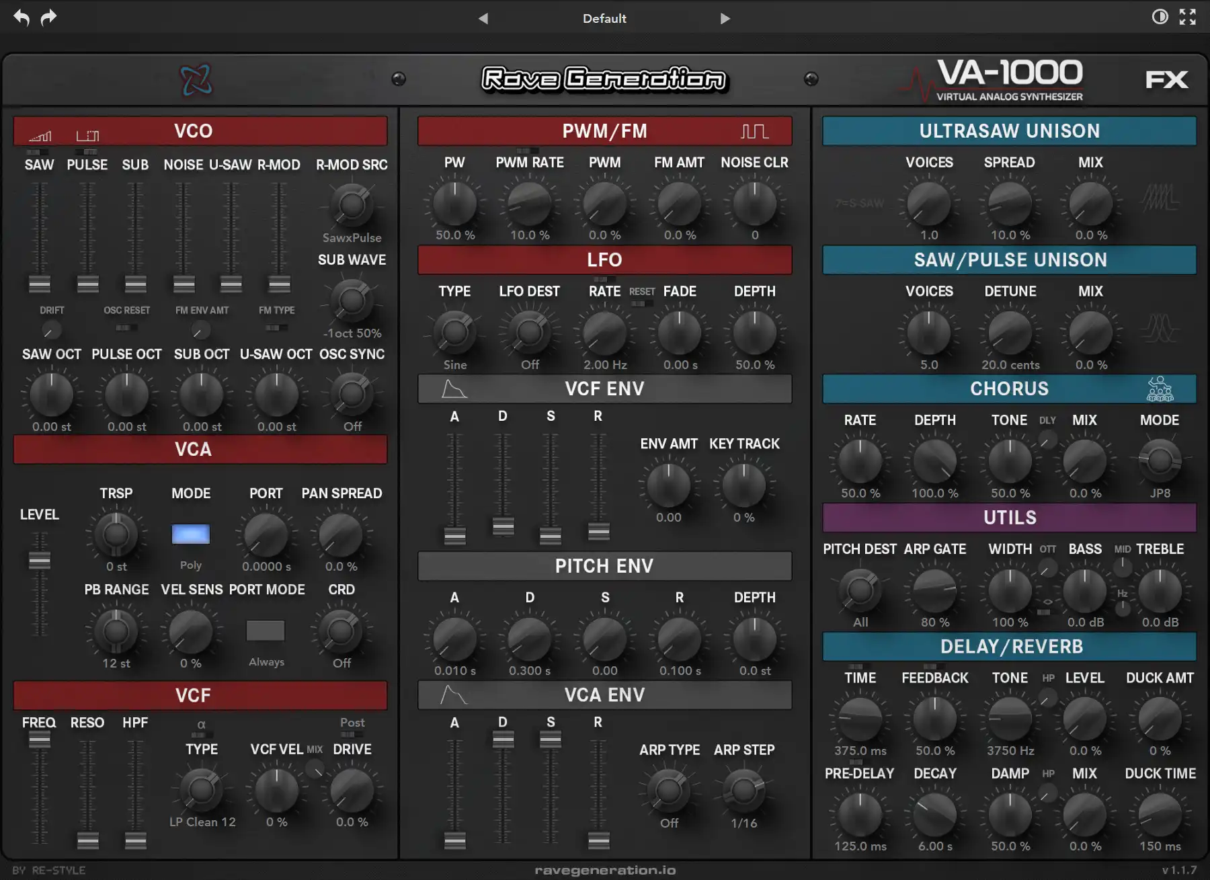The image size is (1210, 880).
Task: Click the VCF FREQ fader
Action: [x=39, y=740]
